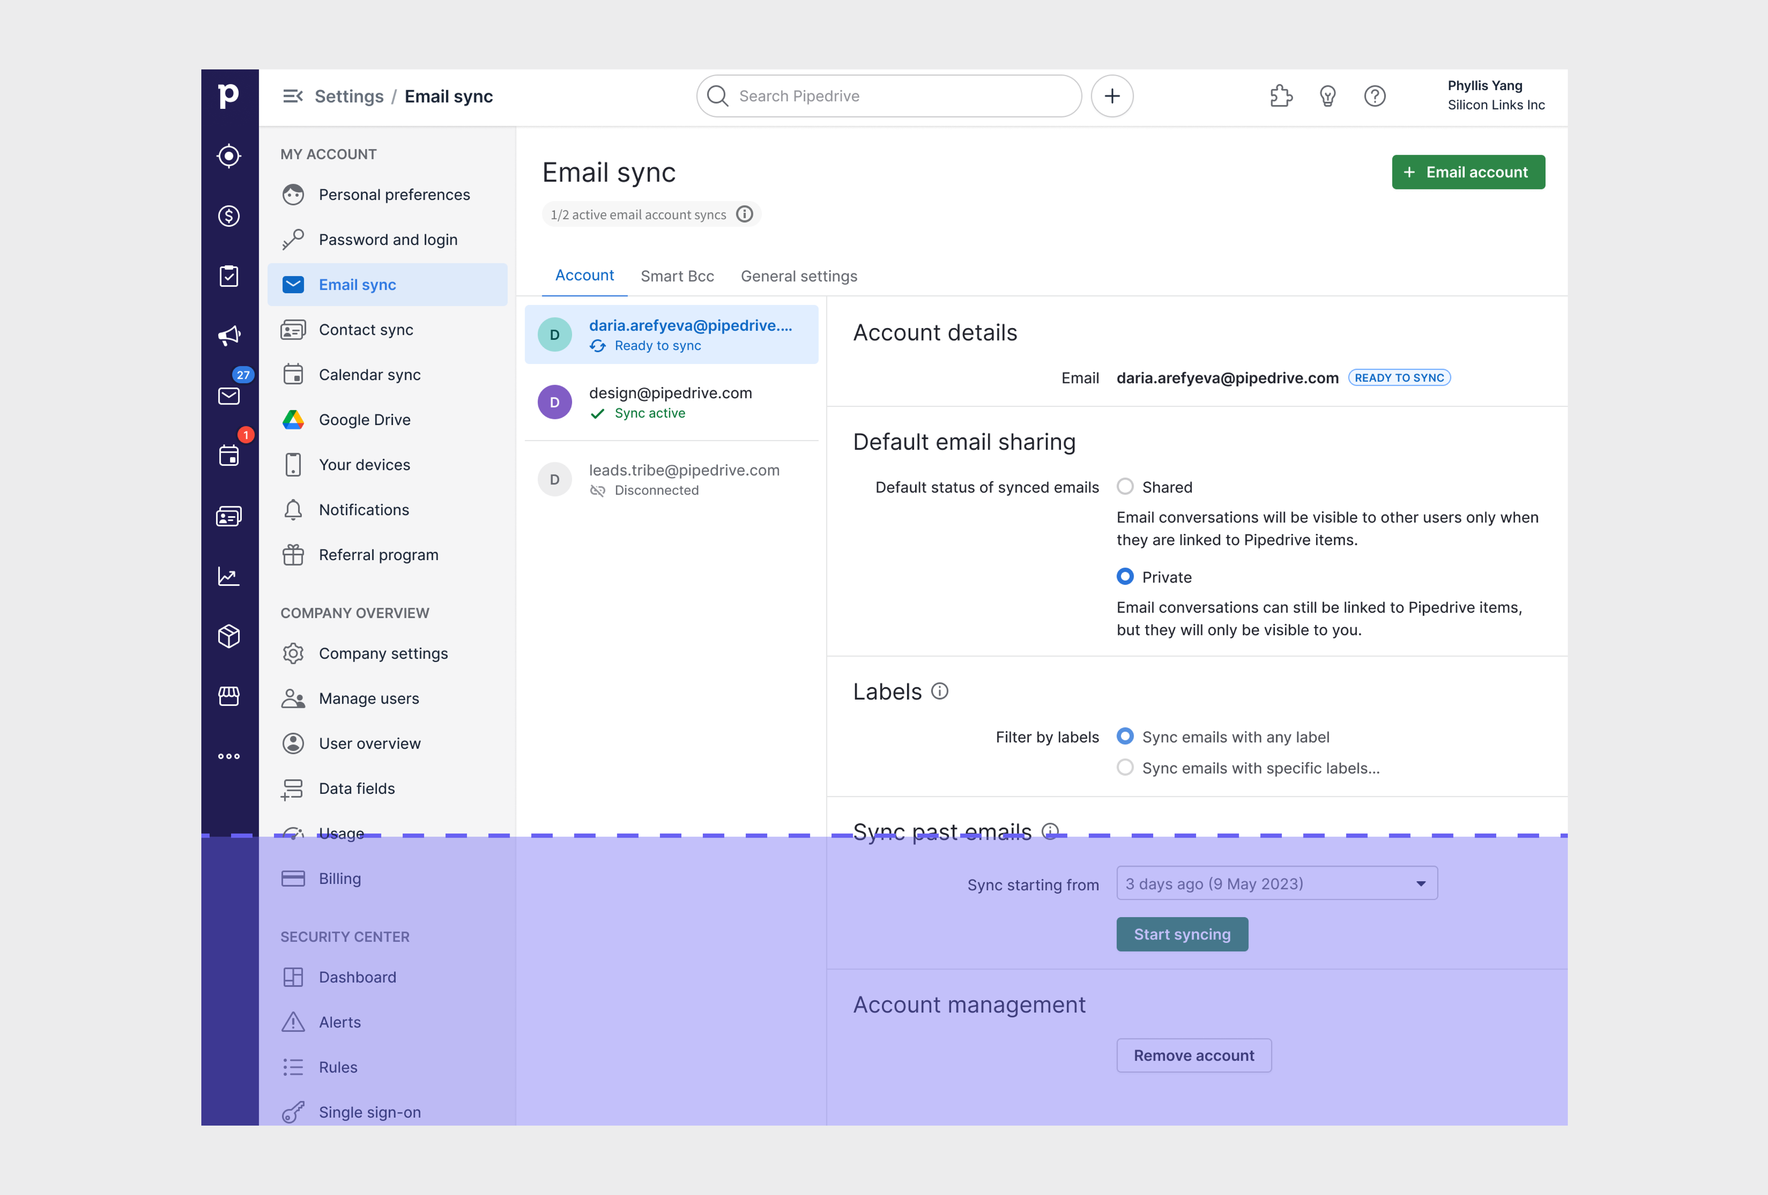Open the Leads view from the sidebar
This screenshot has width=1768, height=1195.
coord(229,155)
